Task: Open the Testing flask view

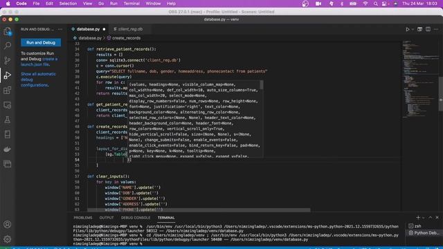Action: point(8,120)
